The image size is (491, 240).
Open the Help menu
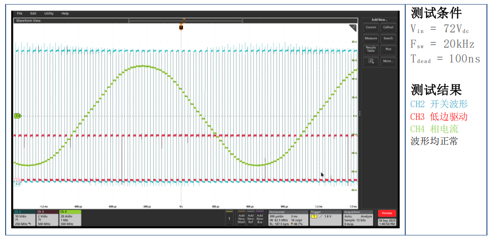(65, 13)
